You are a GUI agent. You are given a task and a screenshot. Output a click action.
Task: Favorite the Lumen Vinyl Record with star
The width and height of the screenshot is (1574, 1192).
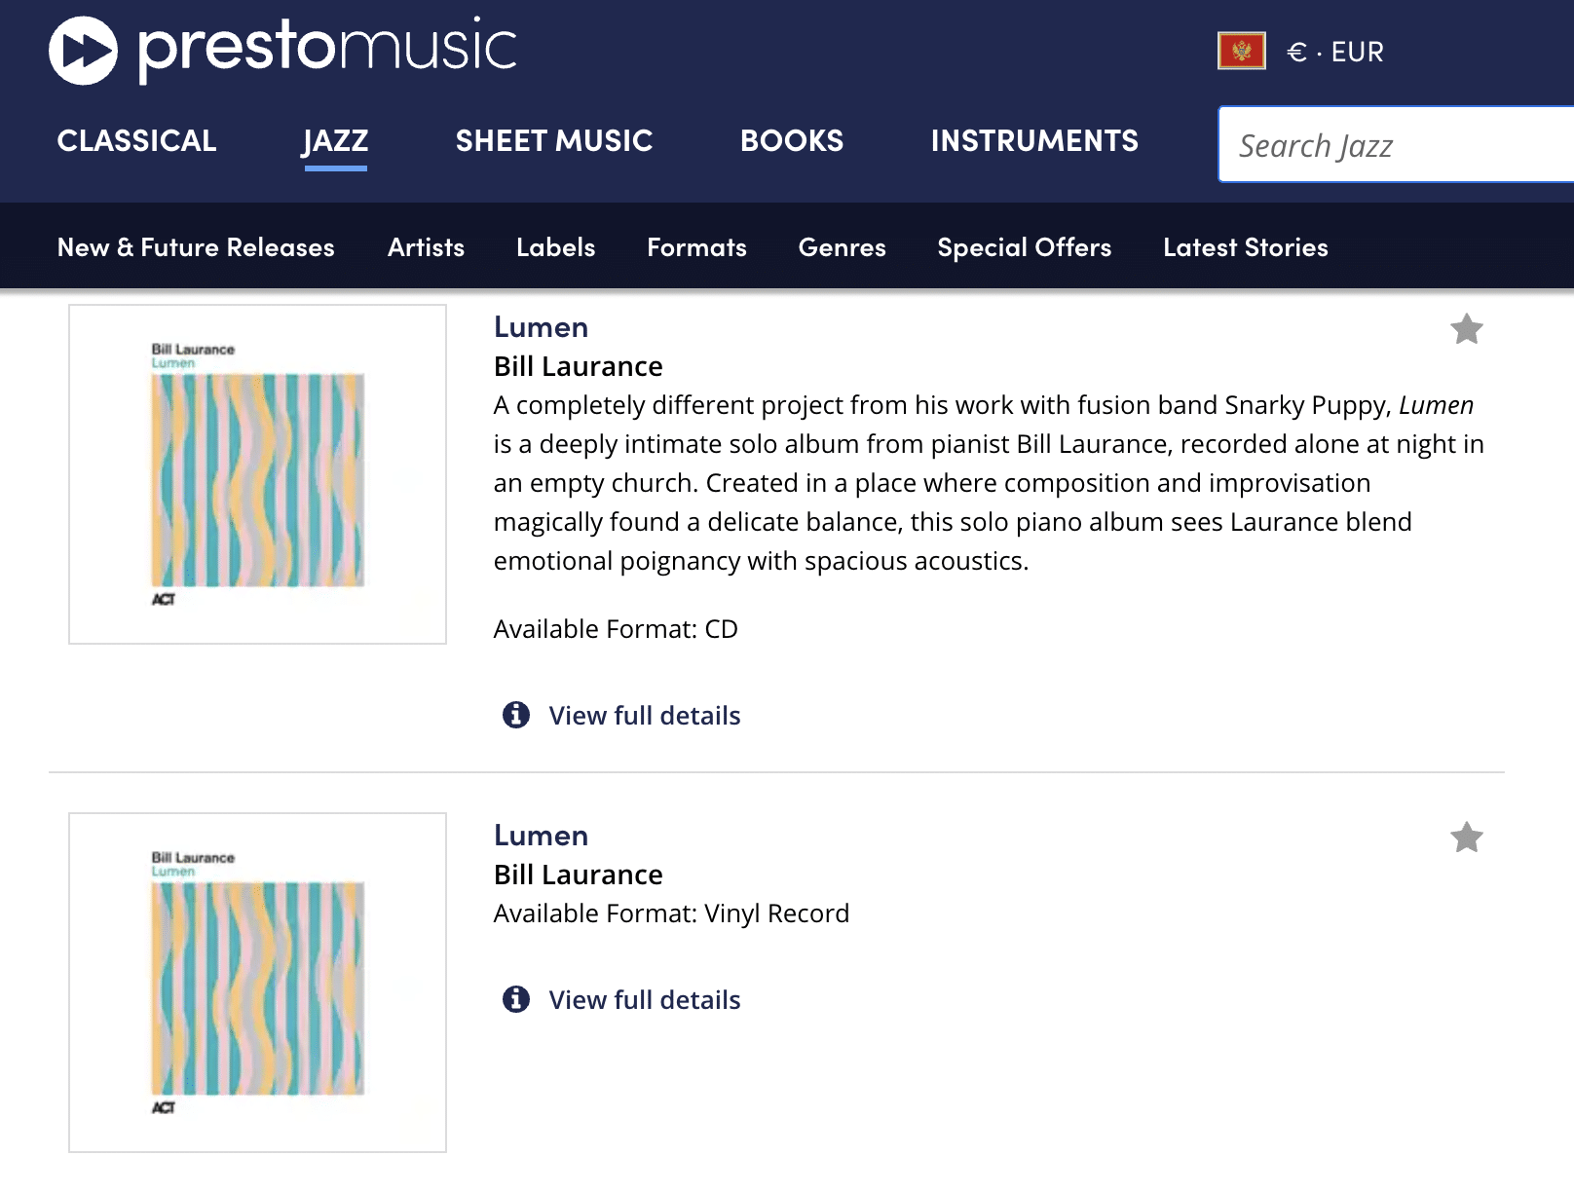[x=1466, y=838]
